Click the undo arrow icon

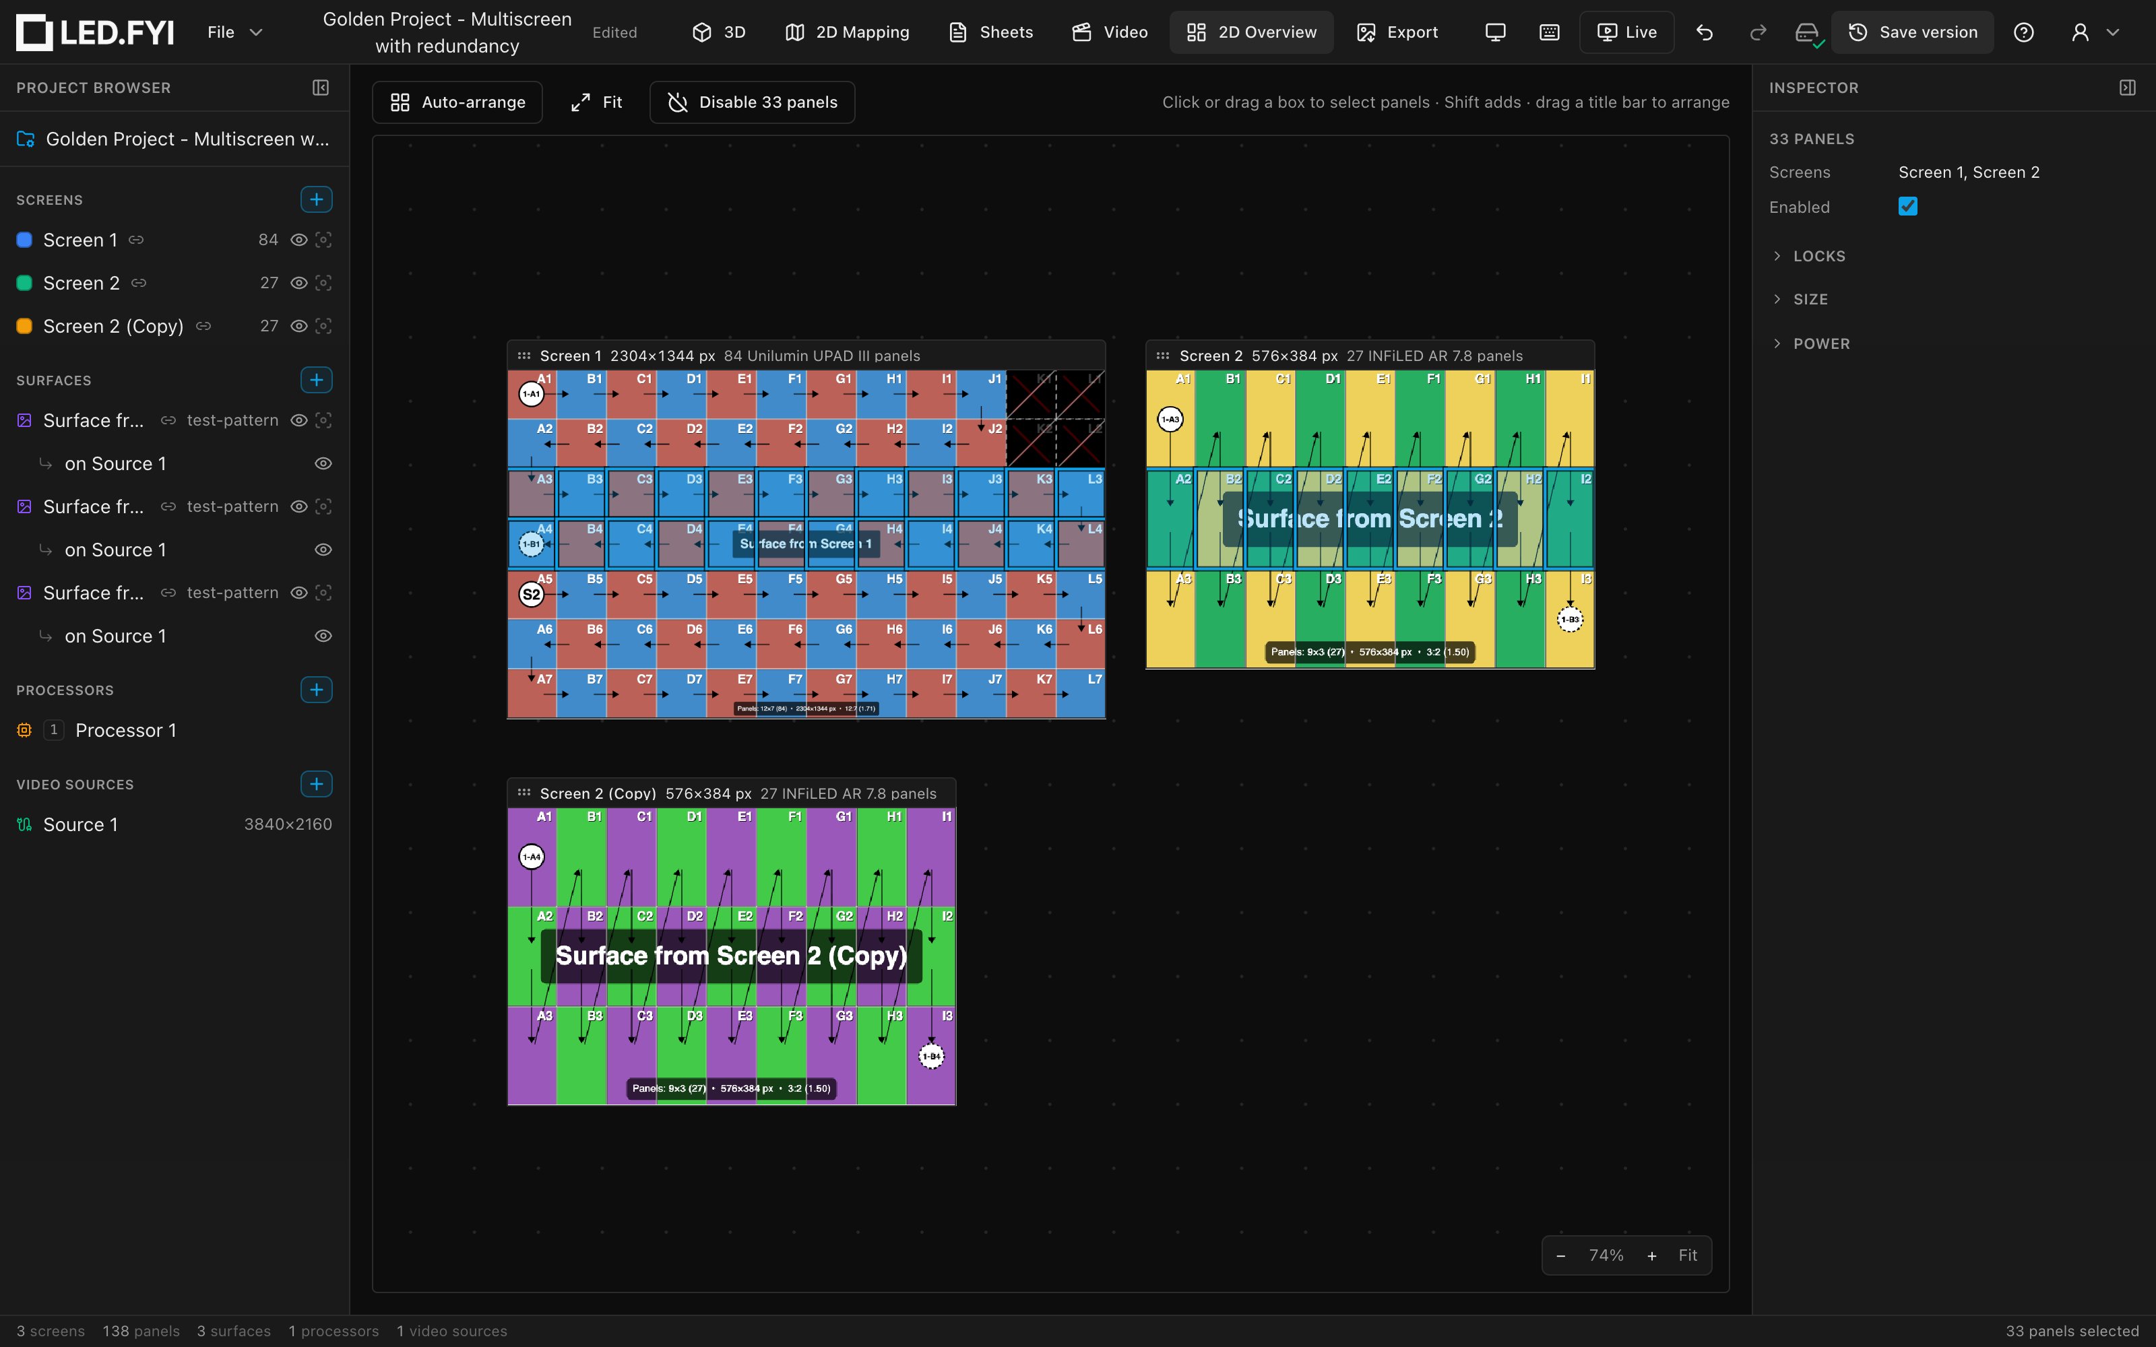click(x=1705, y=32)
